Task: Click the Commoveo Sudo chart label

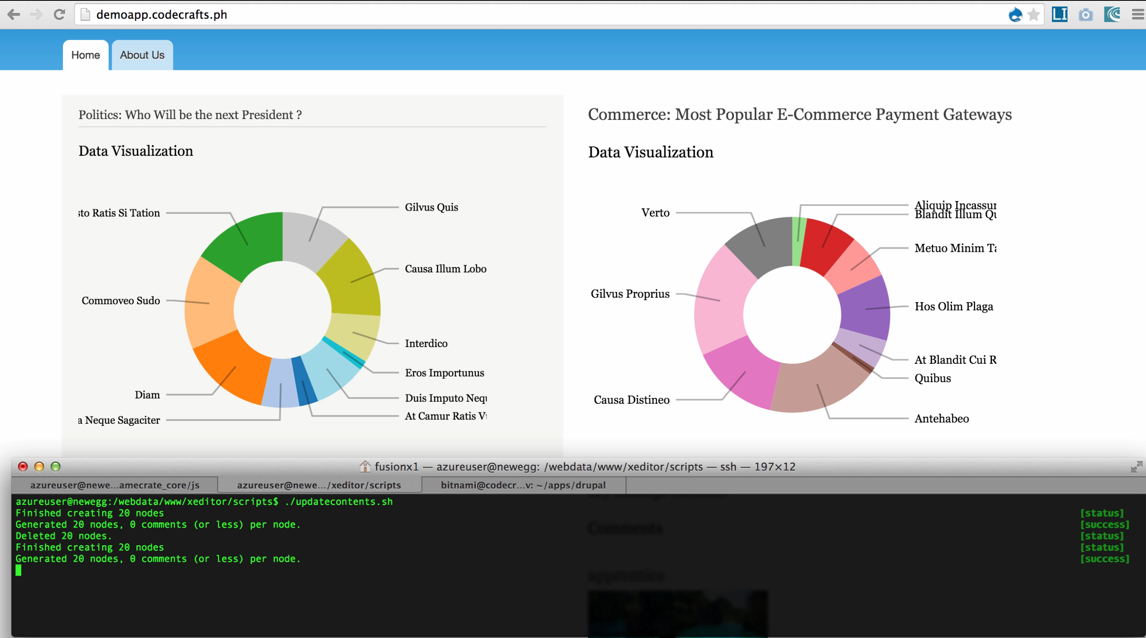Action: 120,301
